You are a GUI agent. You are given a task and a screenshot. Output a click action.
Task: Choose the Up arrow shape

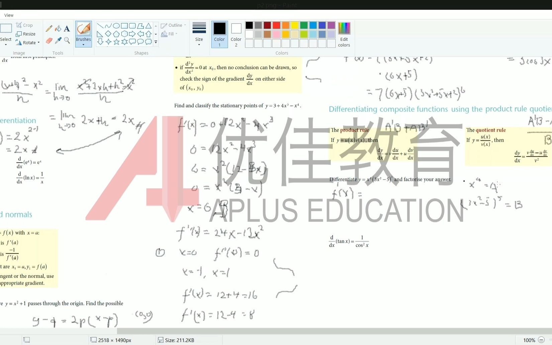148,34
